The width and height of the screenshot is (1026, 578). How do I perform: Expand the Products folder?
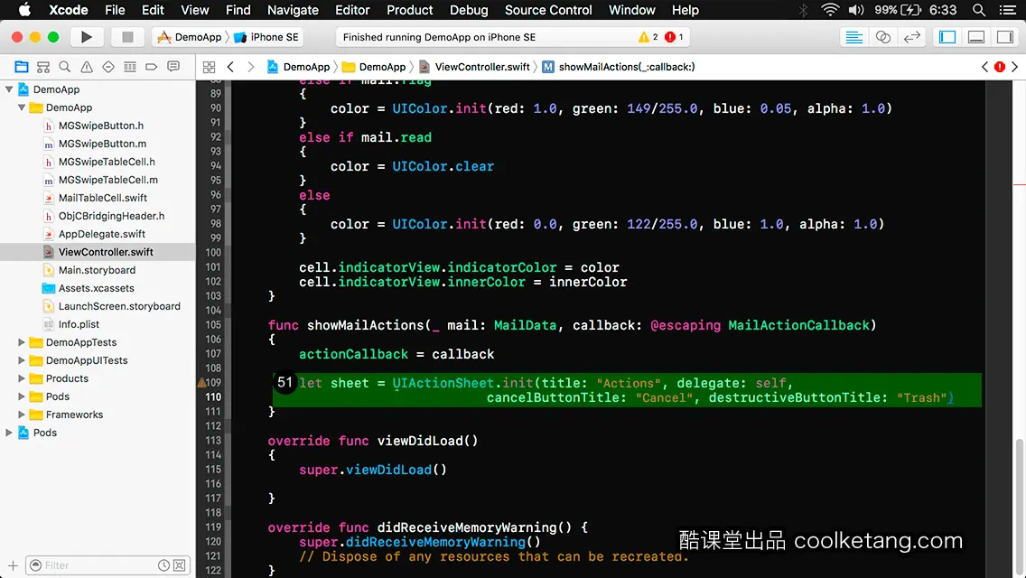(22, 378)
